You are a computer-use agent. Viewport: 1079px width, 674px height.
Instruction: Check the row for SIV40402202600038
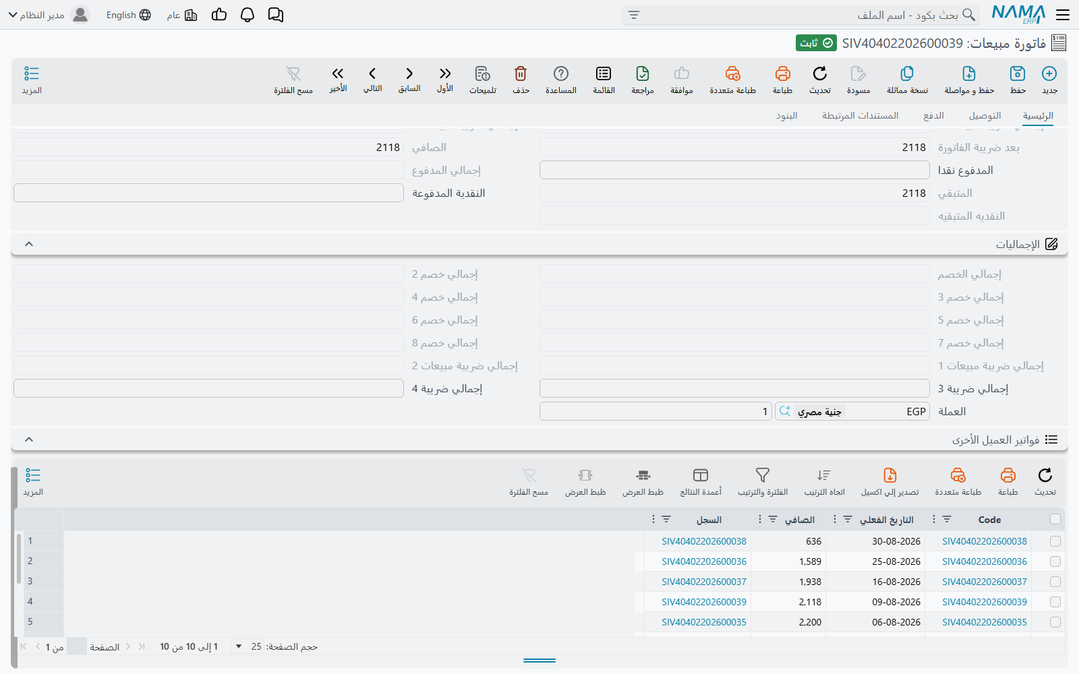tap(1055, 541)
